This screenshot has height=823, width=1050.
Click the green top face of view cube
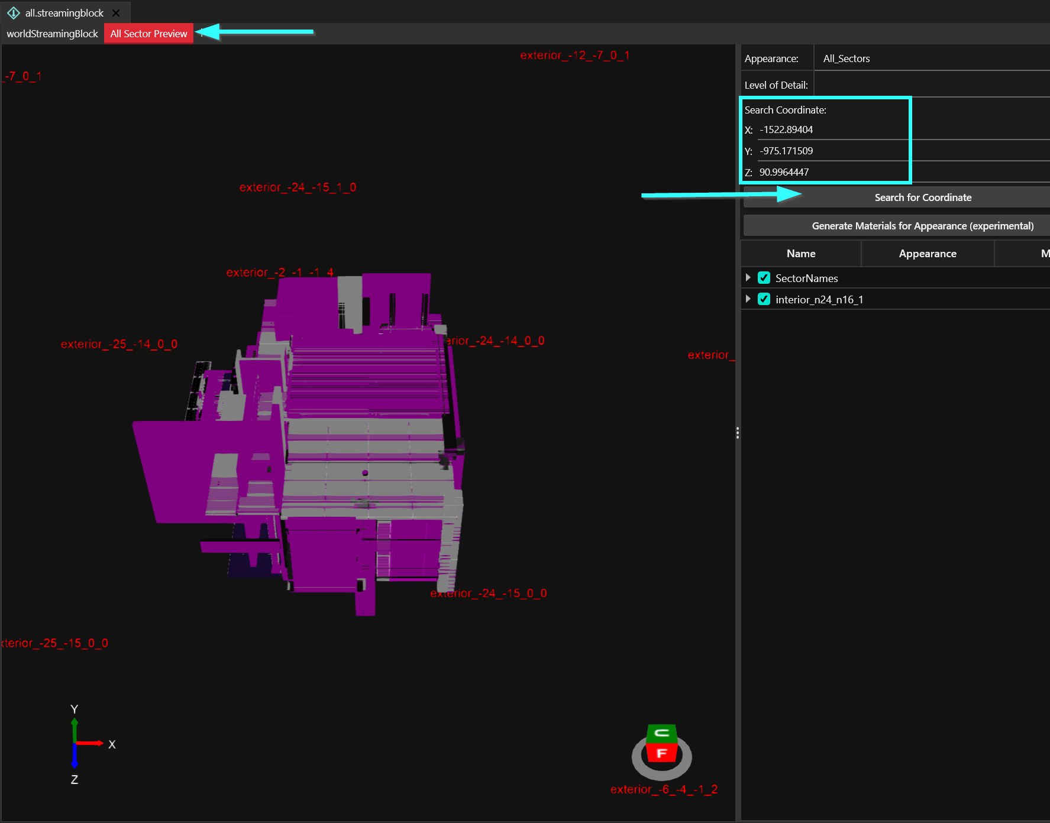[661, 733]
